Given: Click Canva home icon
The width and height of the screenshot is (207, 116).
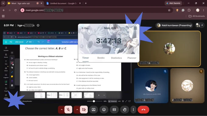Looking at the screenshot, I should tap(6, 42).
